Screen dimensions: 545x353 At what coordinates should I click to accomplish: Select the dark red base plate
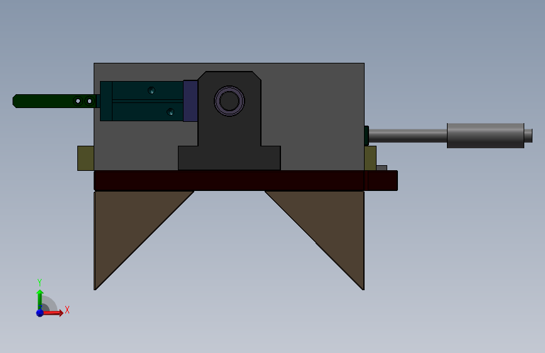(245, 181)
